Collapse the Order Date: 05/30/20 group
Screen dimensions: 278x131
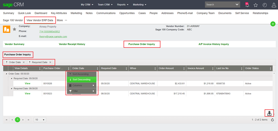click(7, 74)
